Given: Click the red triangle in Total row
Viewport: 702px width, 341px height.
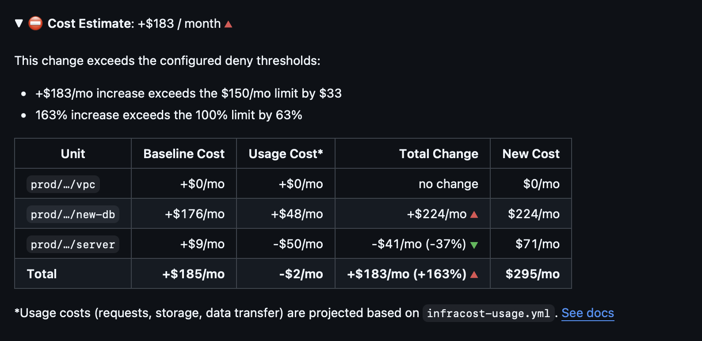Looking at the screenshot, I should (x=474, y=275).
